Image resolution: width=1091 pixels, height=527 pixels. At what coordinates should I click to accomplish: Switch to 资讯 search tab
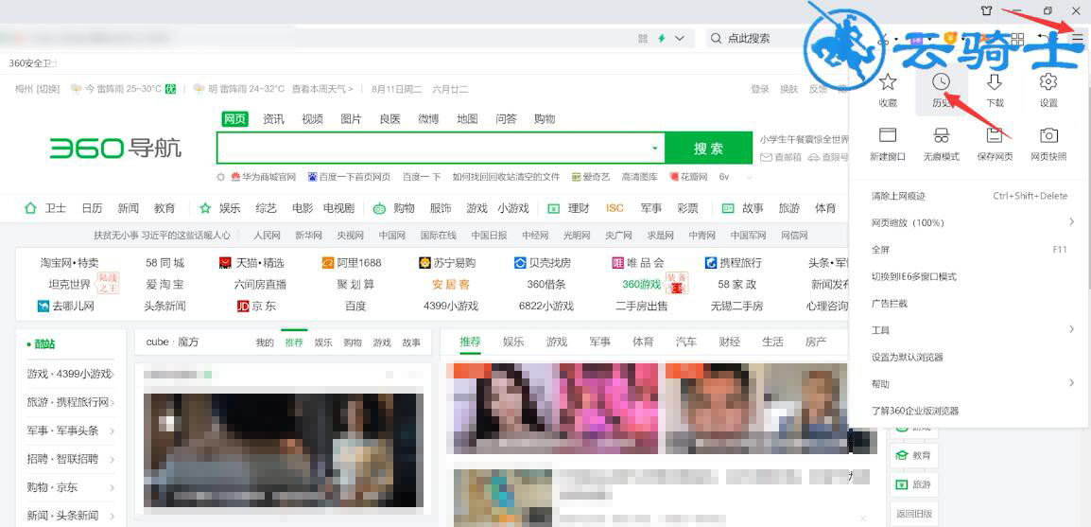click(x=273, y=119)
